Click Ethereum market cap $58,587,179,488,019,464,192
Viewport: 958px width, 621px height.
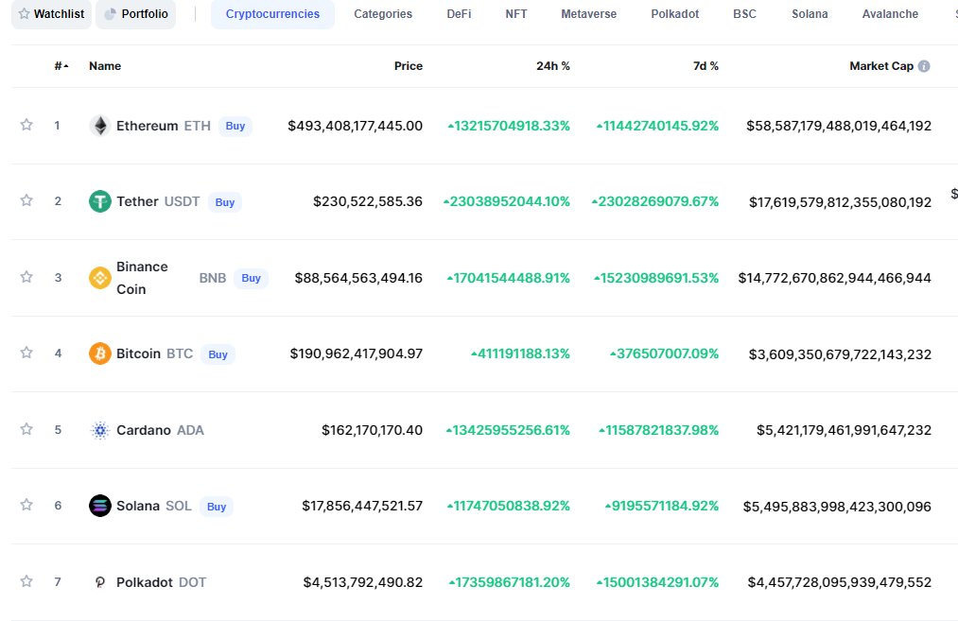pyautogui.click(x=839, y=126)
